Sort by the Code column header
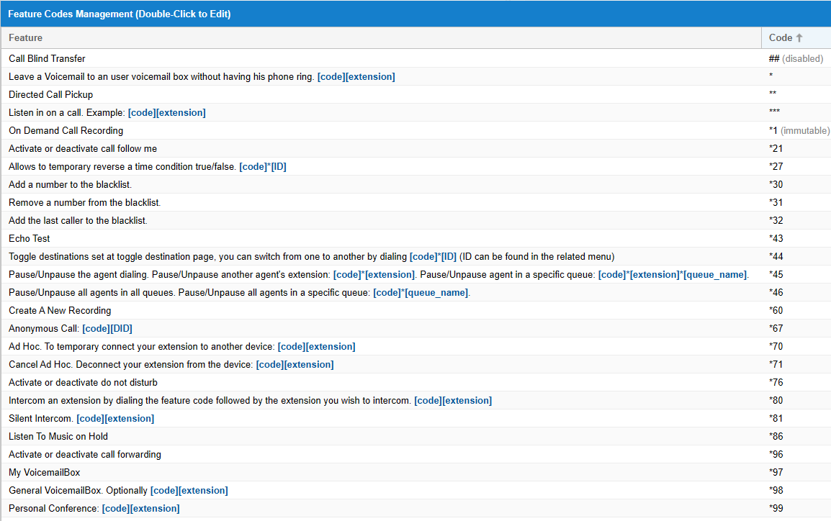This screenshot has width=831, height=521. pos(785,37)
